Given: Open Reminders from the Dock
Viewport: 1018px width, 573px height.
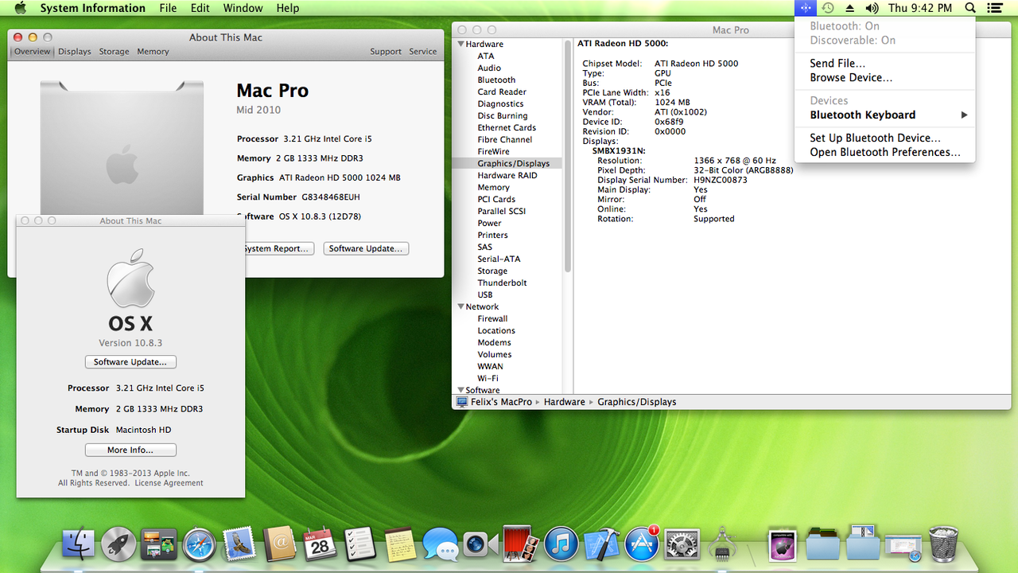Looking at the screenshot, I should pyautogui.click(x=360, y=544).
